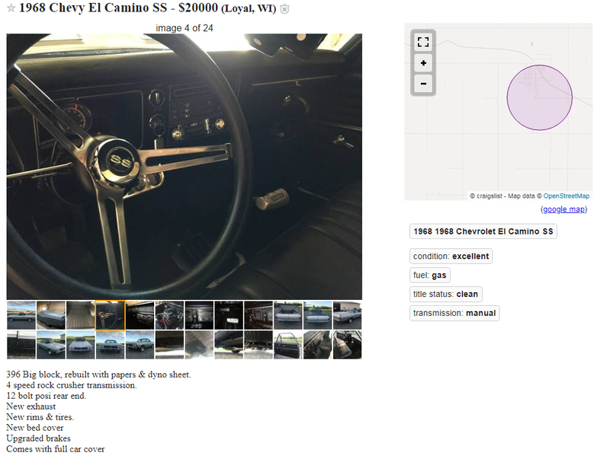Hide the posting with the X icon

[284, 9]
